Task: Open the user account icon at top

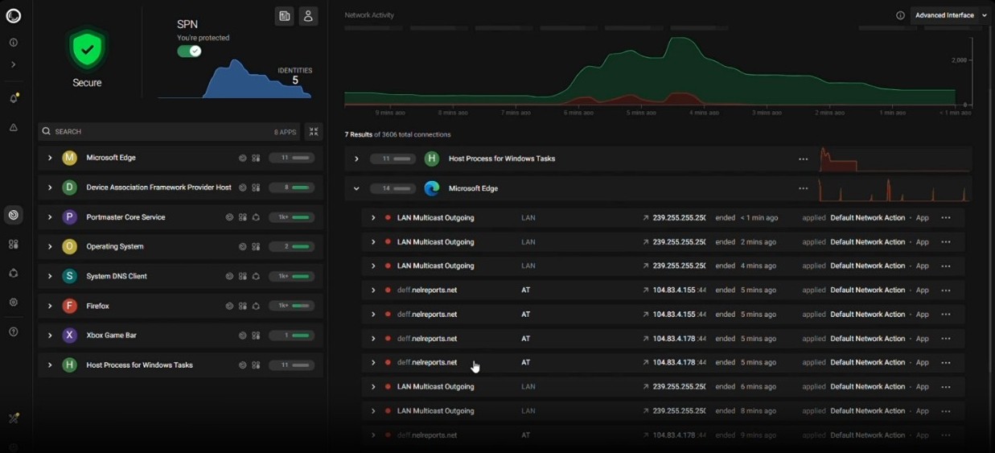Action: 308,15
